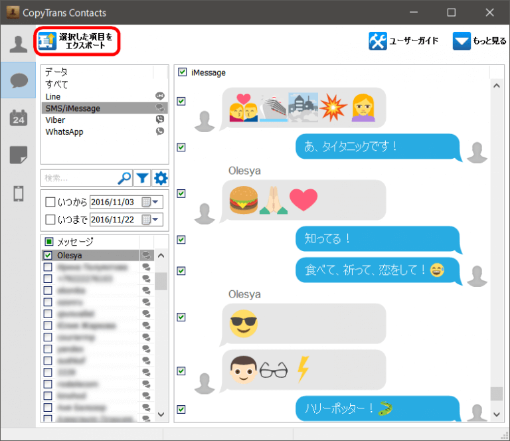This screenshot has width=510, height=441.
Task: Click the Line service icon
Action: pyautogui.click(x=159, y=96)
